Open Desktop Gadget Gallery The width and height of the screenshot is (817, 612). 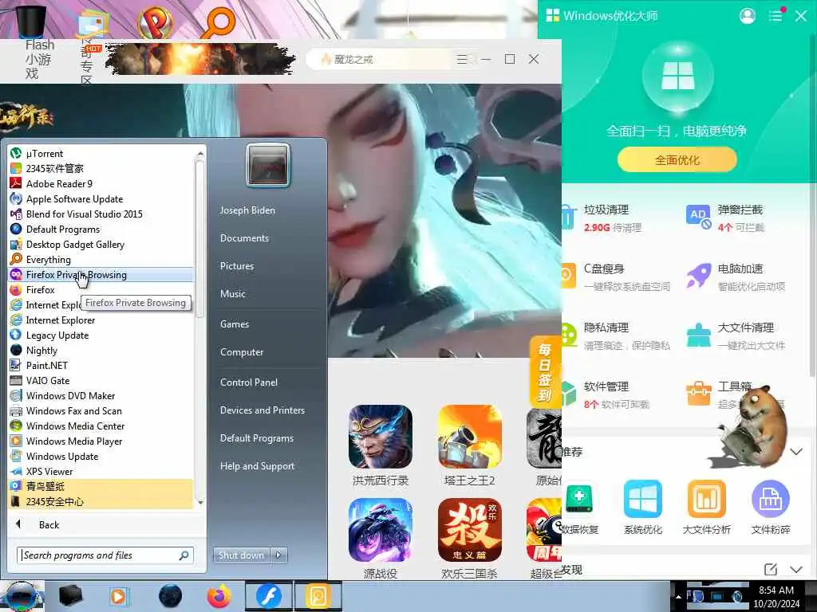(101, 244)
